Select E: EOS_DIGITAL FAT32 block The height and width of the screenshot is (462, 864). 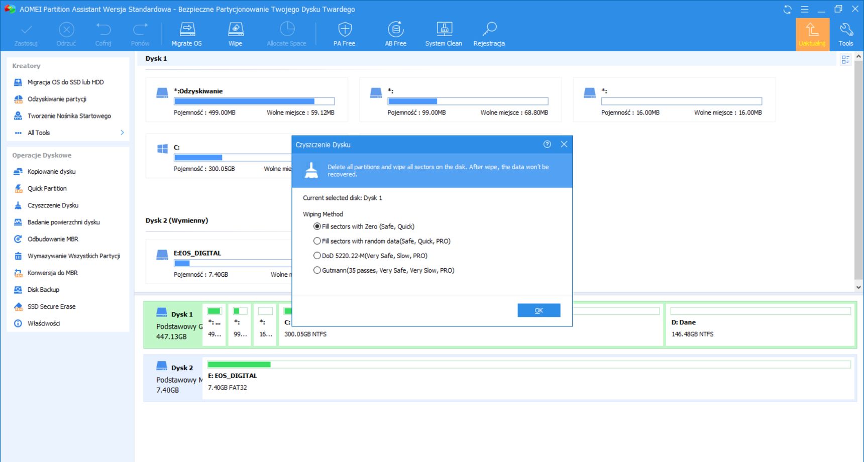[528, 378]
